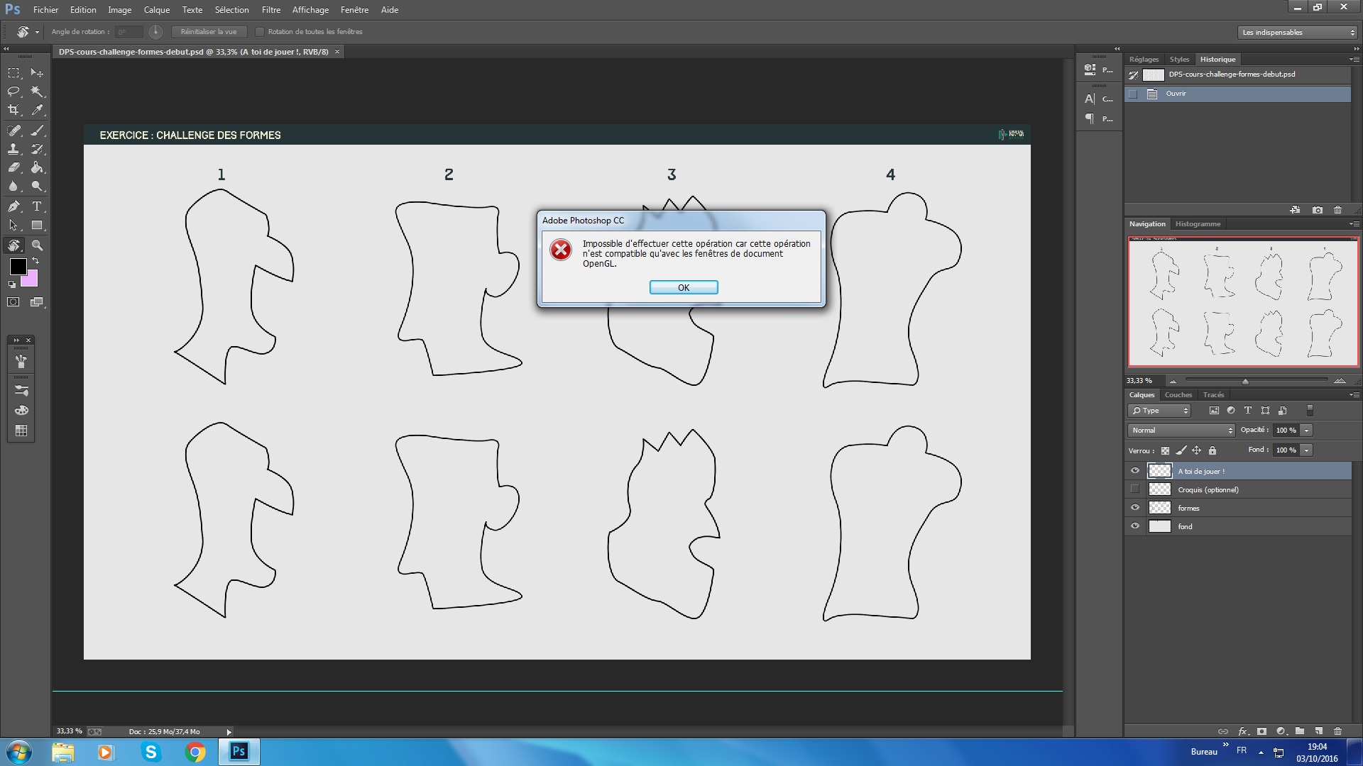The image size is (1363, 766).
Task: Click the foreground black color swatch
Action: pyautogui.click(x=18, y=267)
